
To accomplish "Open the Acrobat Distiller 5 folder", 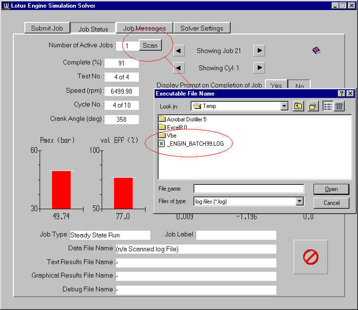I will [182, 119].
